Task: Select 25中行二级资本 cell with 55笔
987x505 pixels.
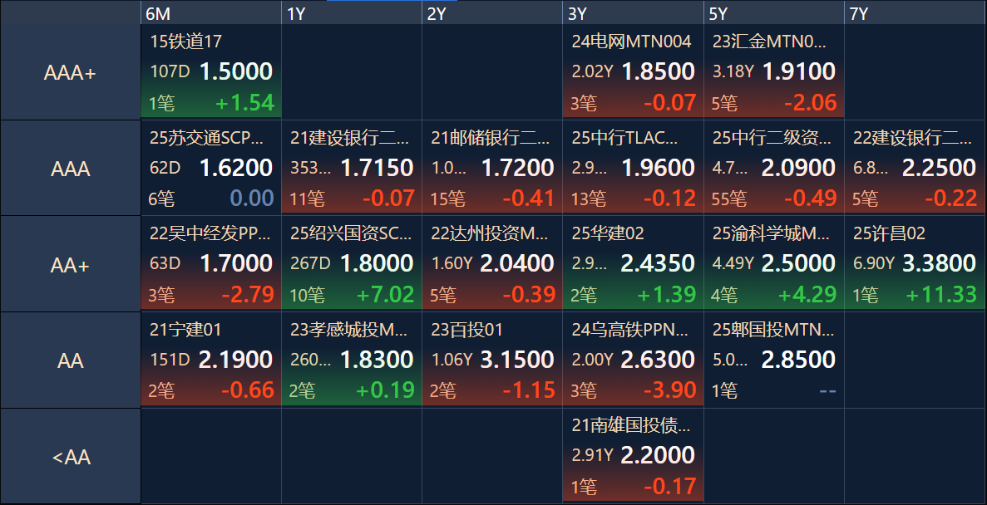Action: tap(773, 168)
